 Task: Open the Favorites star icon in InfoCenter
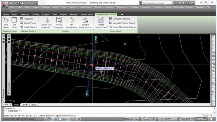coord(188,3)
